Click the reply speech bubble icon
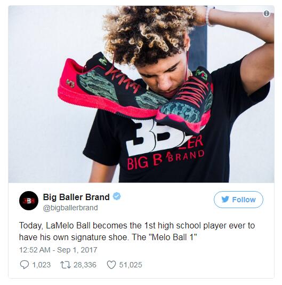The height and width of the screenshot is (285, 282). (x=24, y=265)
